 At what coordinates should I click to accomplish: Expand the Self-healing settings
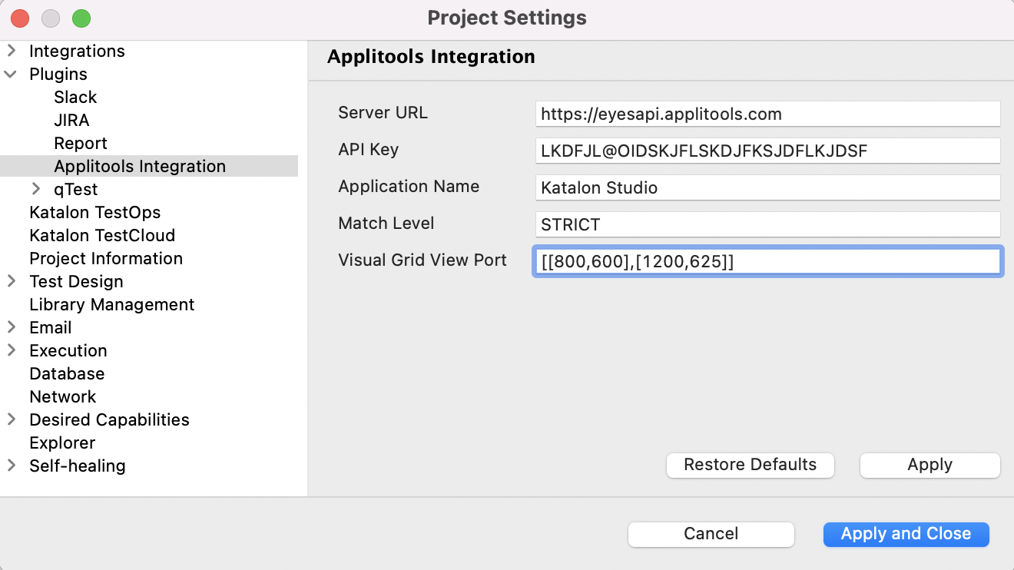tap(12, 466)
